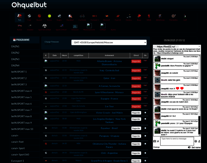Open the Rugby category icon
207x163 pixels.
(x=59, y=16)
